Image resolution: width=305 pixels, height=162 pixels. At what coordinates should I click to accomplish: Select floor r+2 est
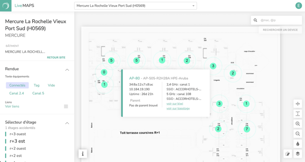pyautogui.click(x=16, y=156)
